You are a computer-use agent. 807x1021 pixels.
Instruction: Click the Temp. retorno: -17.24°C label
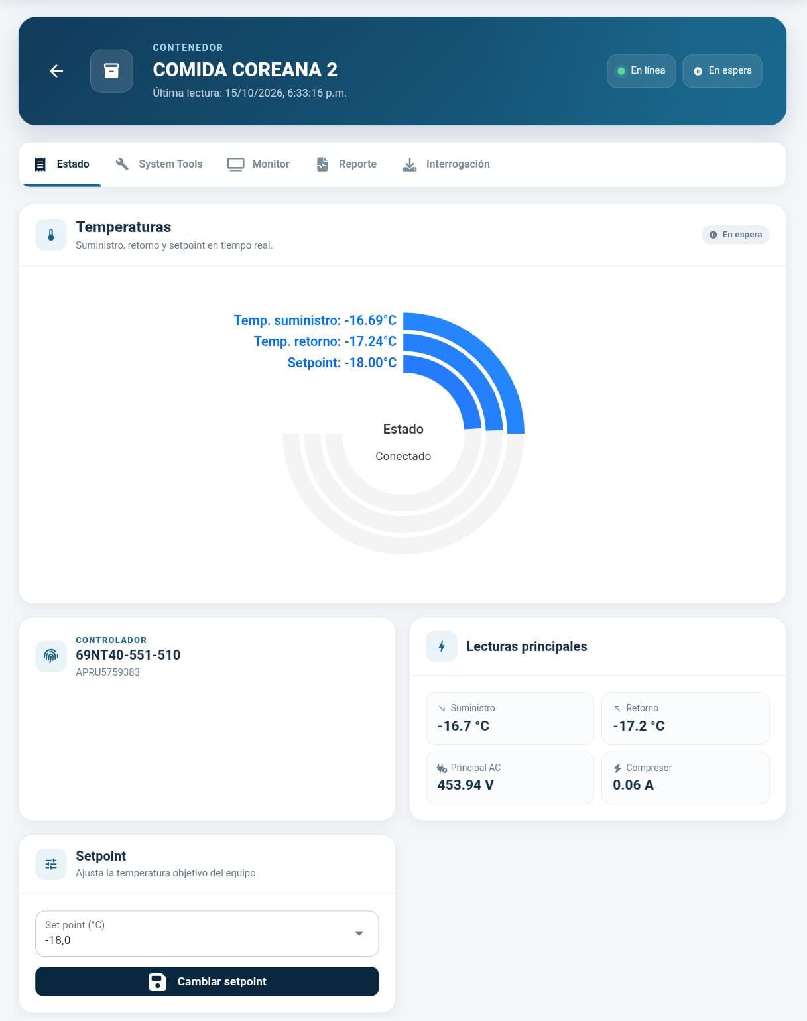tap(325, 341)
